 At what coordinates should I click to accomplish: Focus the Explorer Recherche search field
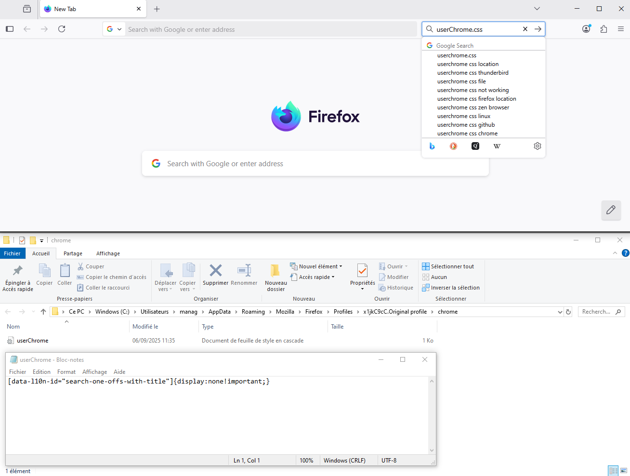click(x=602, y=312)
